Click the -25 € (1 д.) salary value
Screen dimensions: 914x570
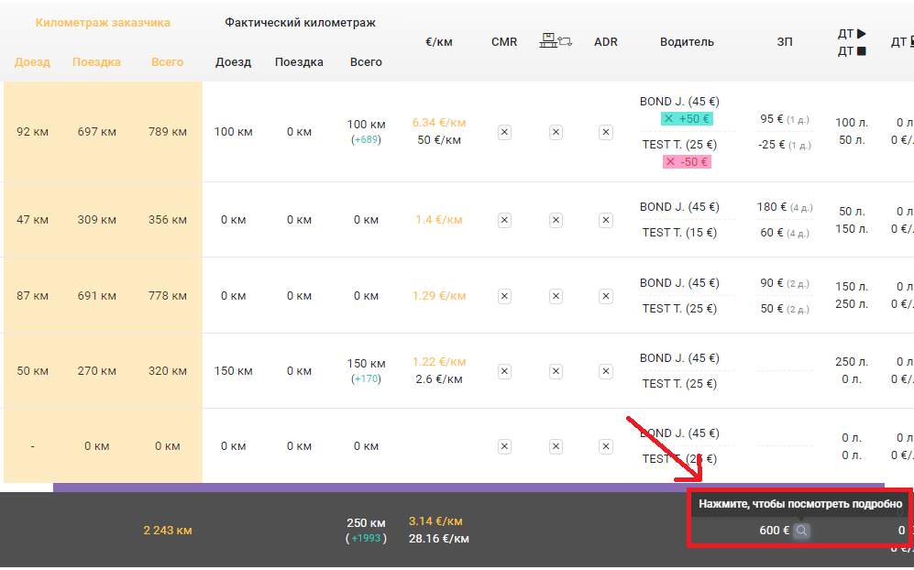[x=785, y=145]
